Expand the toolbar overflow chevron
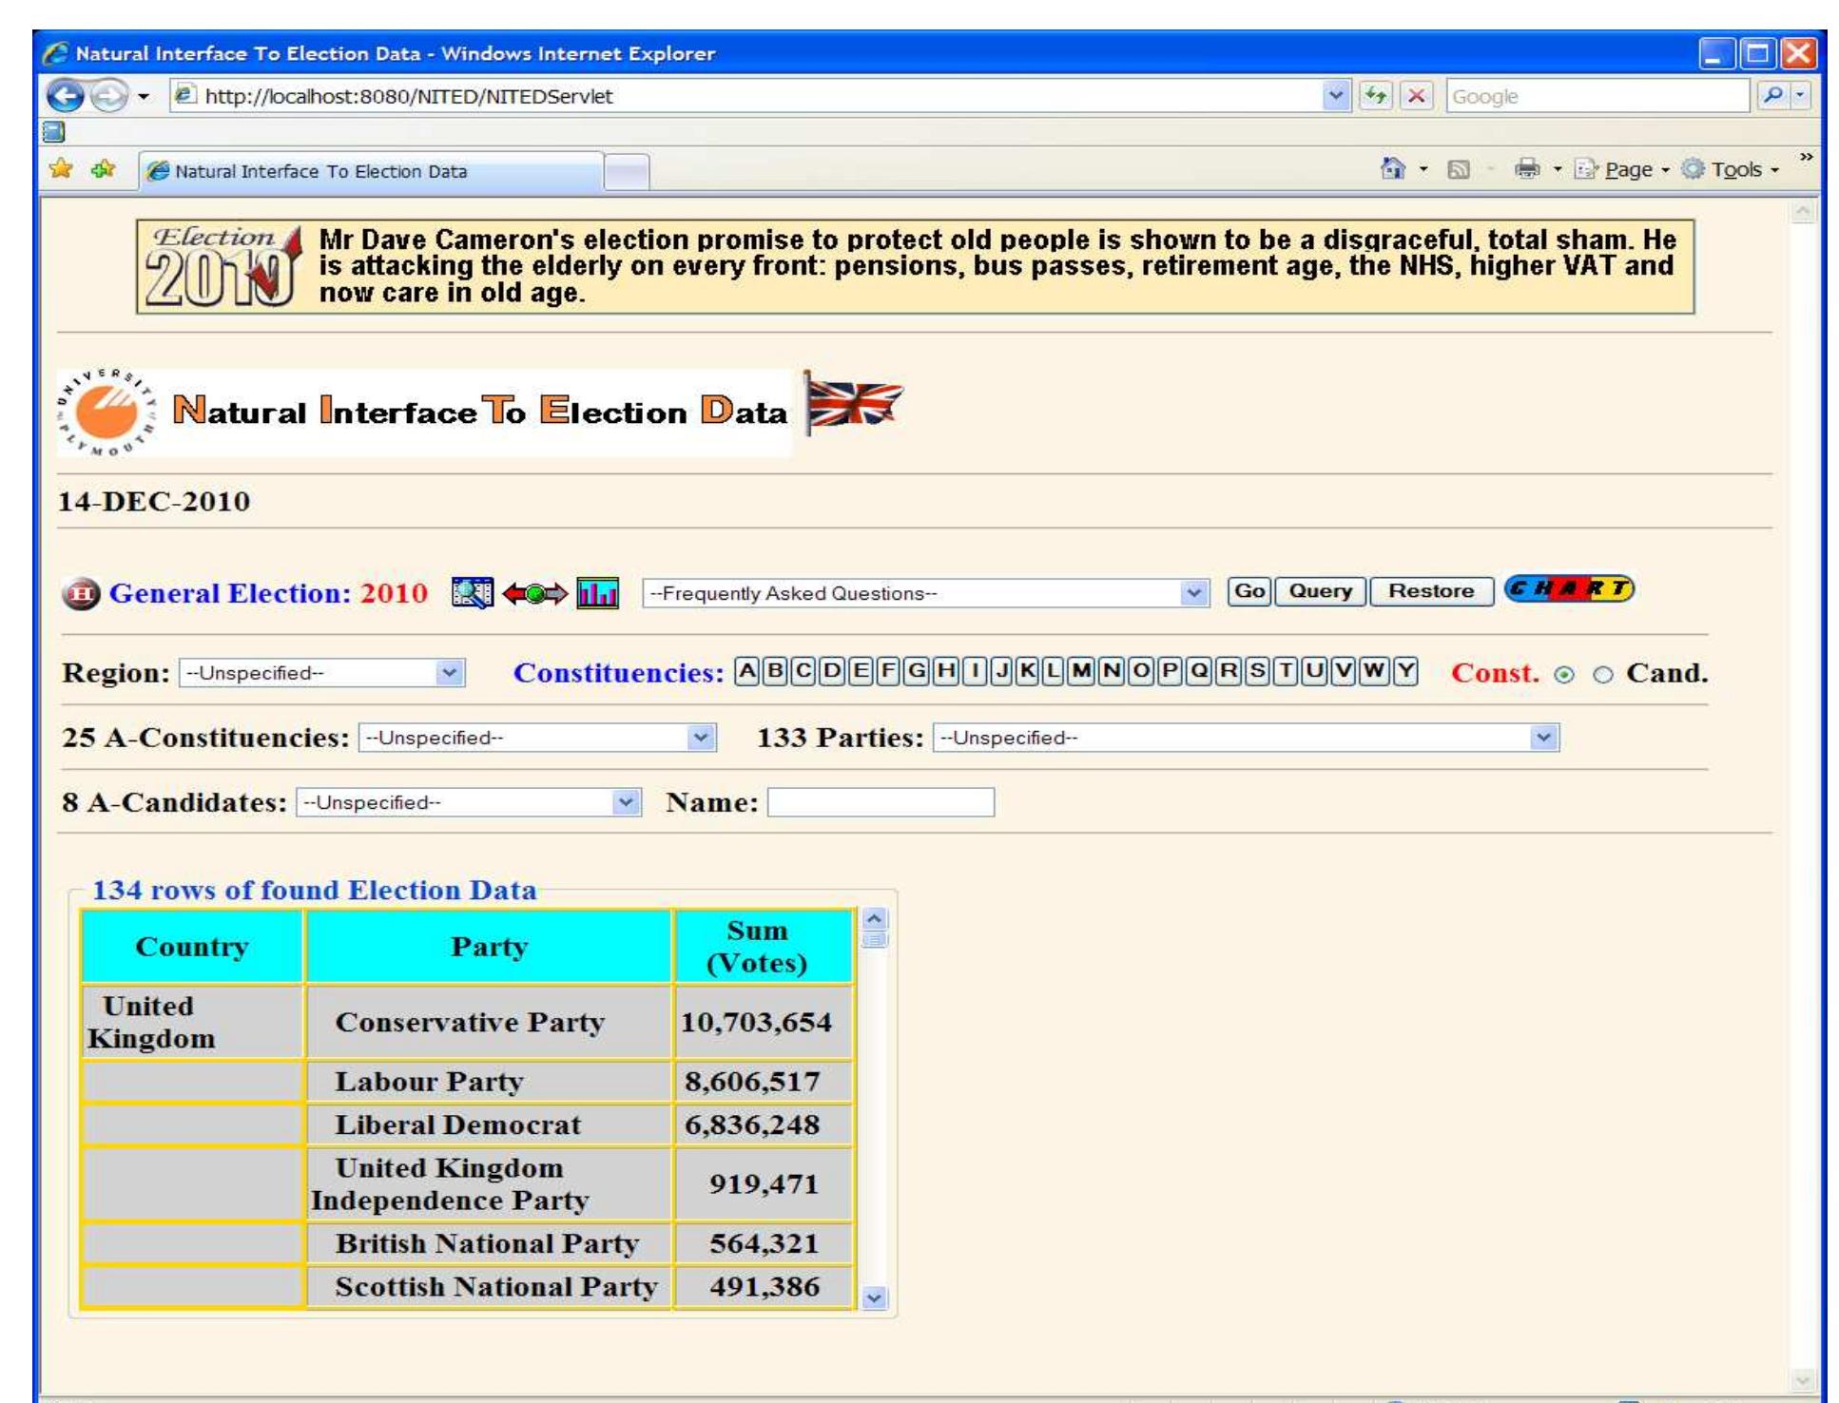Image resolution: width=1839 pixels, height=1403 pixels. tap(1805, 157)
